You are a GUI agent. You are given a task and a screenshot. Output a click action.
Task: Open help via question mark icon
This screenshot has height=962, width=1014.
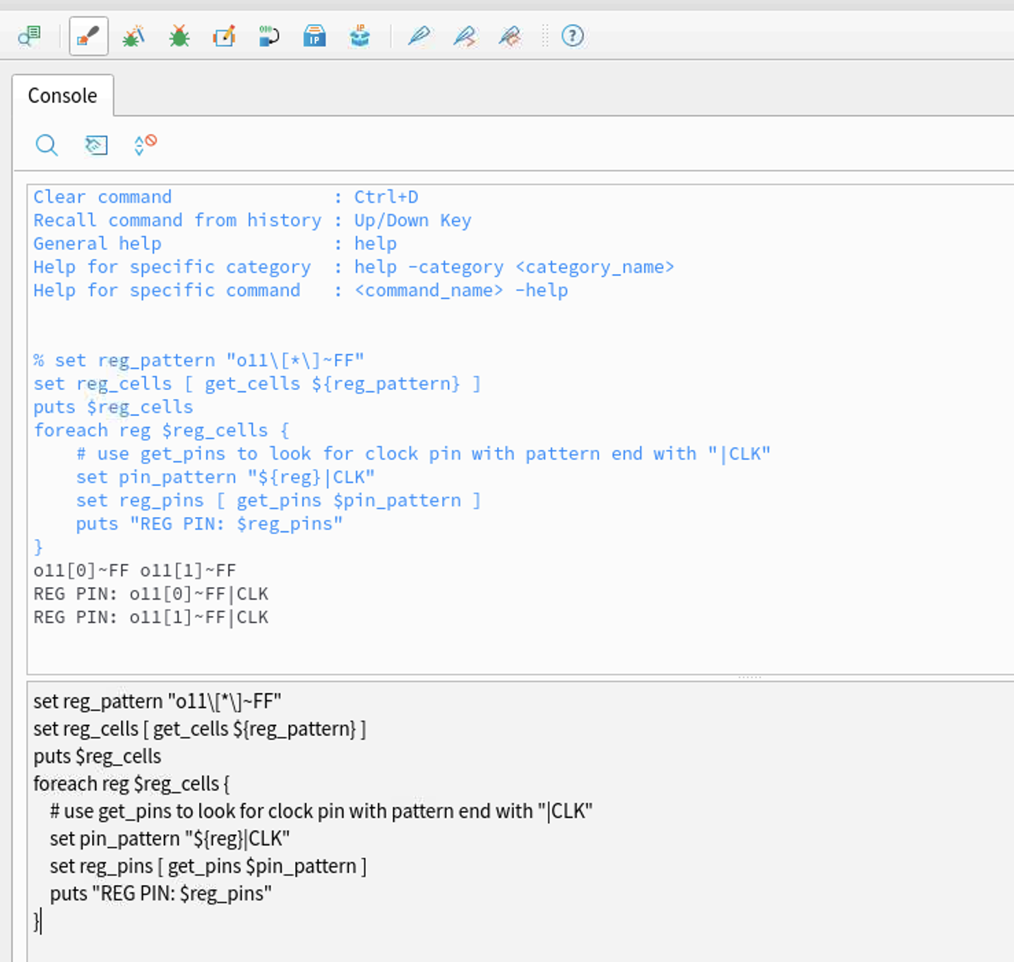[572, 36]
